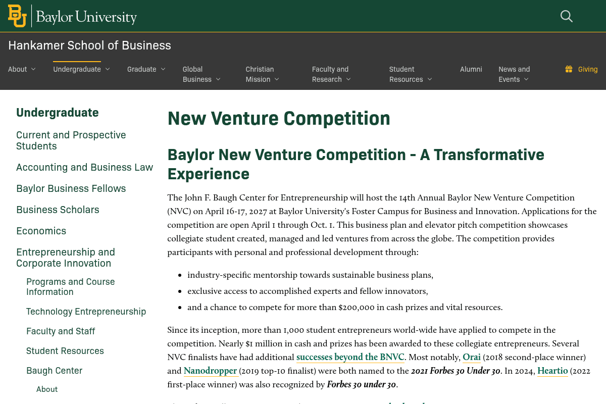The image size is (606, 404).
Task: Go to the Alumni page
Action: (471, 69)
